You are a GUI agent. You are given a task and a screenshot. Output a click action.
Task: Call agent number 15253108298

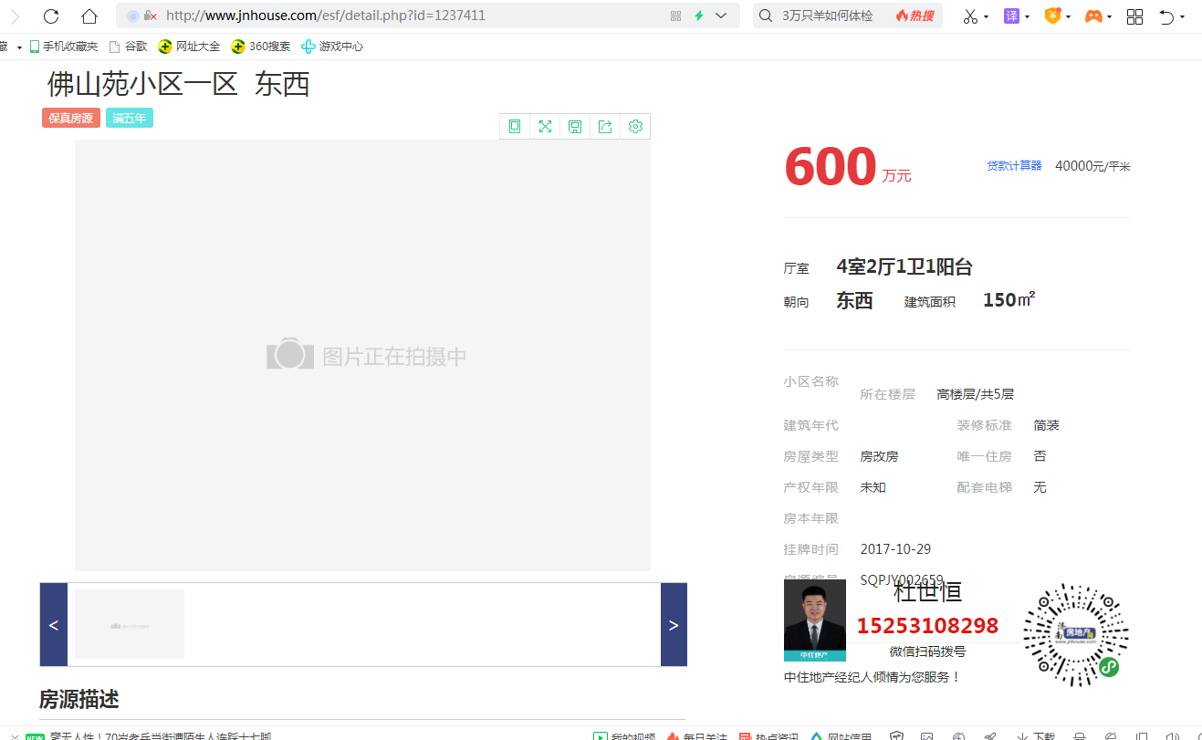coord(927,626)
